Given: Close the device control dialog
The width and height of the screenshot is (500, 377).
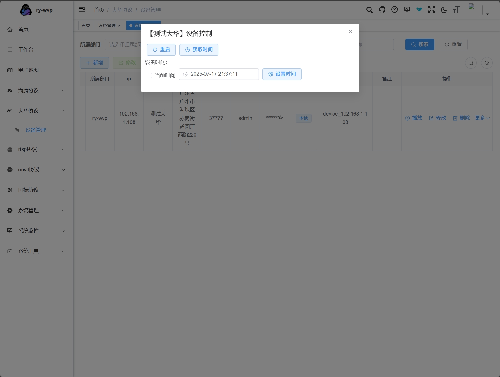Looking at the screenshot, I should 350,31.
